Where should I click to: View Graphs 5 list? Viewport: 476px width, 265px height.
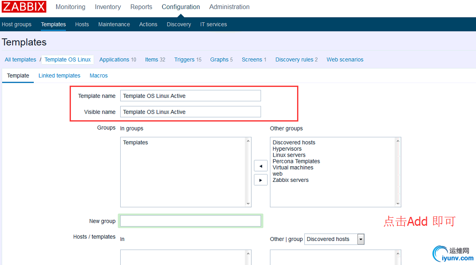(x=221, y=59)
